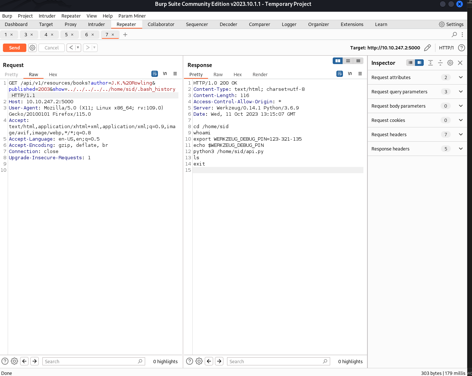
Task: Close Repeater tab 7
Action: pyautogui.click(x=113, y=34)
